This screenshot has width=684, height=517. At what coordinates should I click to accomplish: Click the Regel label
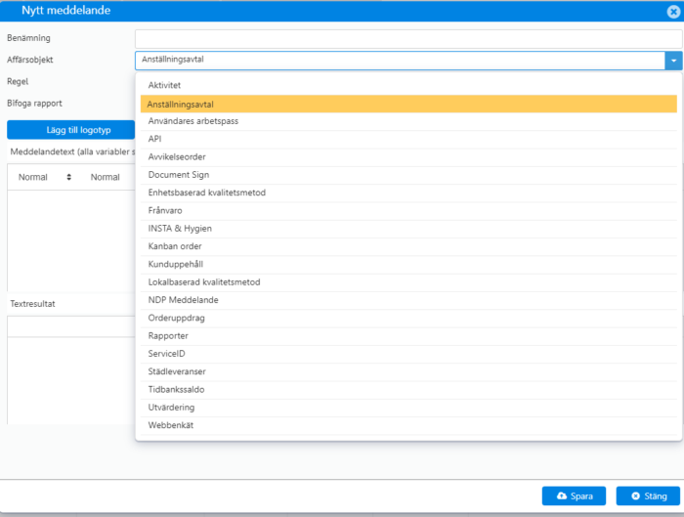[18, 81]
